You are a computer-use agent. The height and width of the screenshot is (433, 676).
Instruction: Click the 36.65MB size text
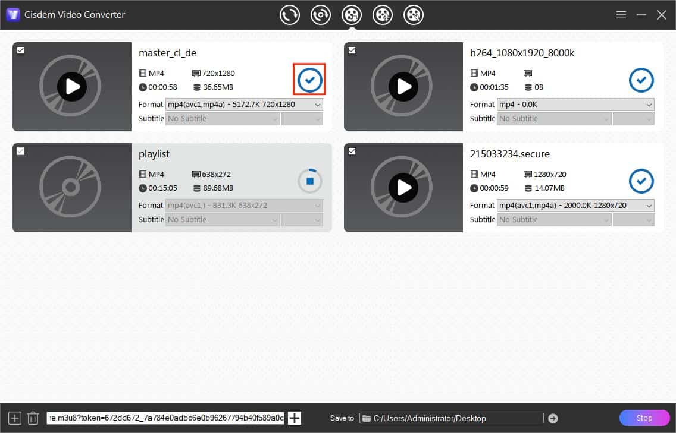[x=218, y=87]
